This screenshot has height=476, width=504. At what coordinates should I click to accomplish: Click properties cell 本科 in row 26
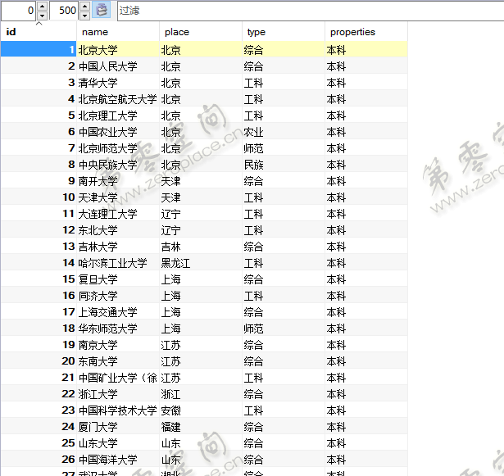[x=366, y=460]
